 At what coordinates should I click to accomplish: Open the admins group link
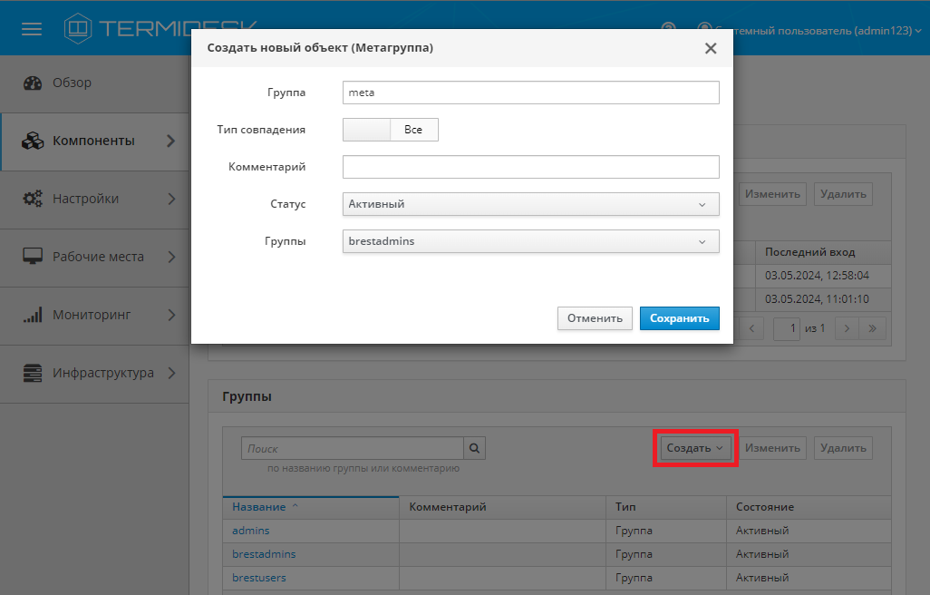250,531
